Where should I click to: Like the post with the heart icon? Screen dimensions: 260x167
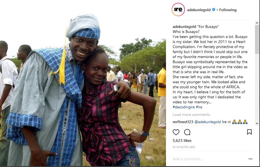pos(176,132)
